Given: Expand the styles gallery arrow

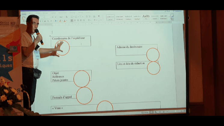Looking at the screenshot, I should pos(169,17).
